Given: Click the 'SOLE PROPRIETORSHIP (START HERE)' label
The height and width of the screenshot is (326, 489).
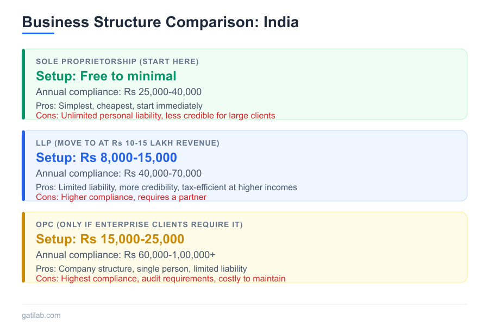Looking at the screenshot, I should click(116, 61).
